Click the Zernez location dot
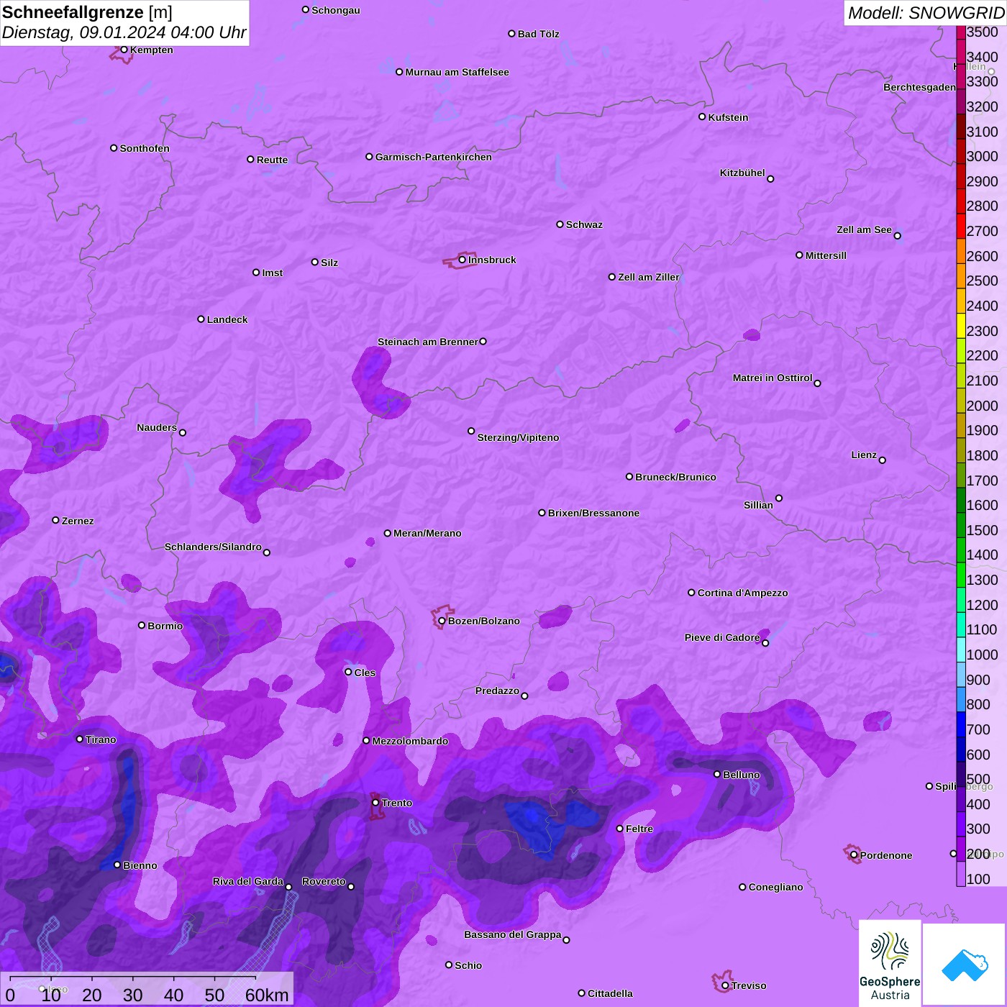The width and height of the screenshot is (1007, 1007). click(x=55, y=520)
